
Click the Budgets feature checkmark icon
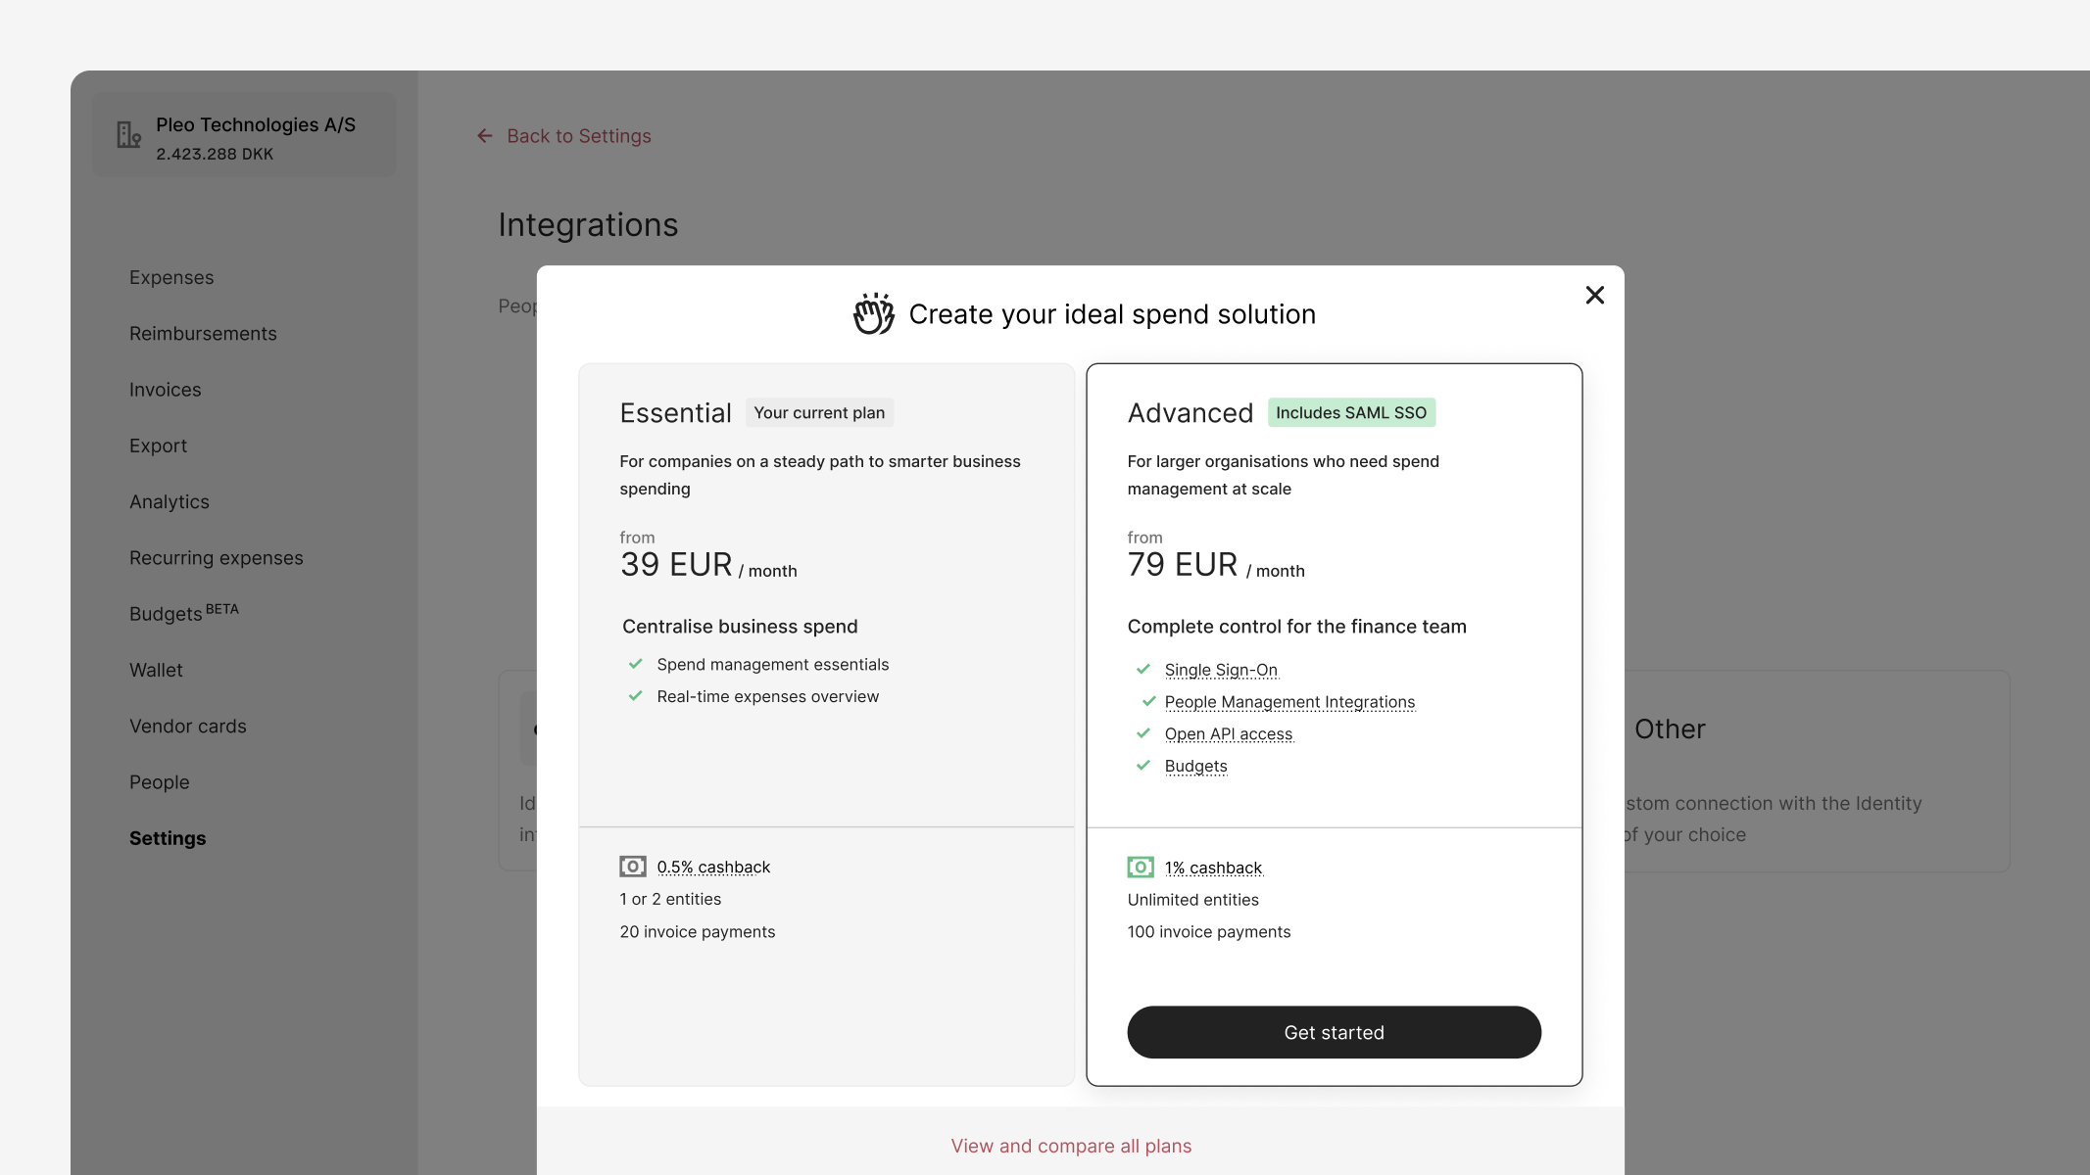pos(1142,766)
